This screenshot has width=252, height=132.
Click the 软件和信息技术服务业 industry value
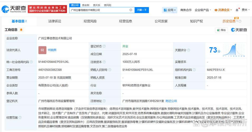137,86
